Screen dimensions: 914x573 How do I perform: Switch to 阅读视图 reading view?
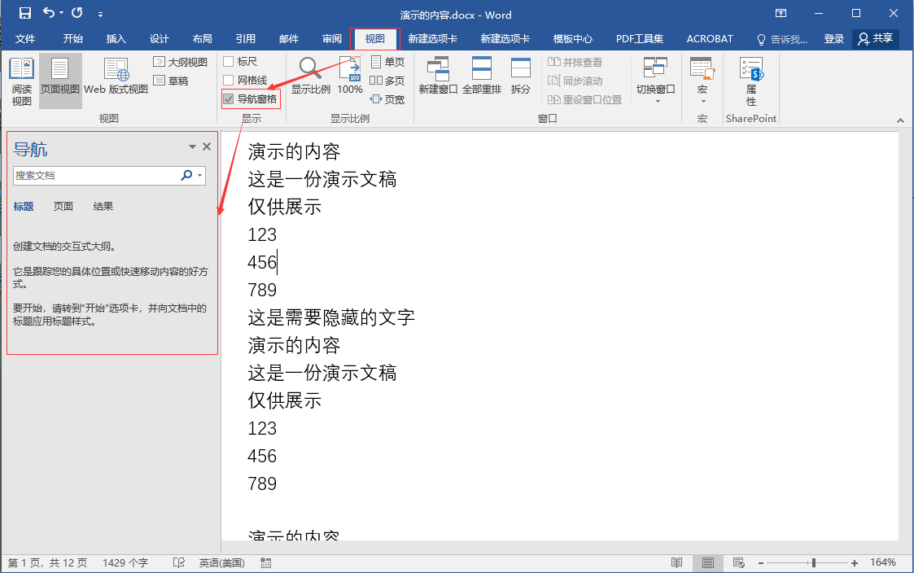tap(21, 81)
